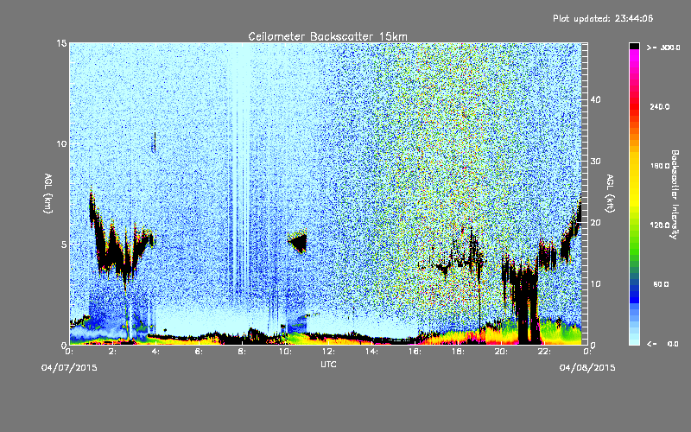Click the AGL (kft) right axis label
Viewport: 691px width, 432px height.
click(x=610, y=194)
